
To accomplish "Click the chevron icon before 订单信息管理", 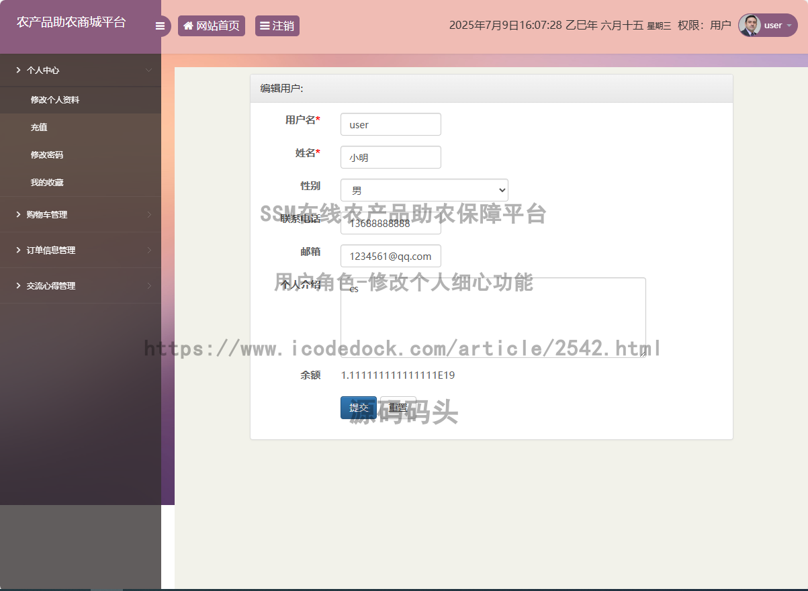I will click(18, 250).
